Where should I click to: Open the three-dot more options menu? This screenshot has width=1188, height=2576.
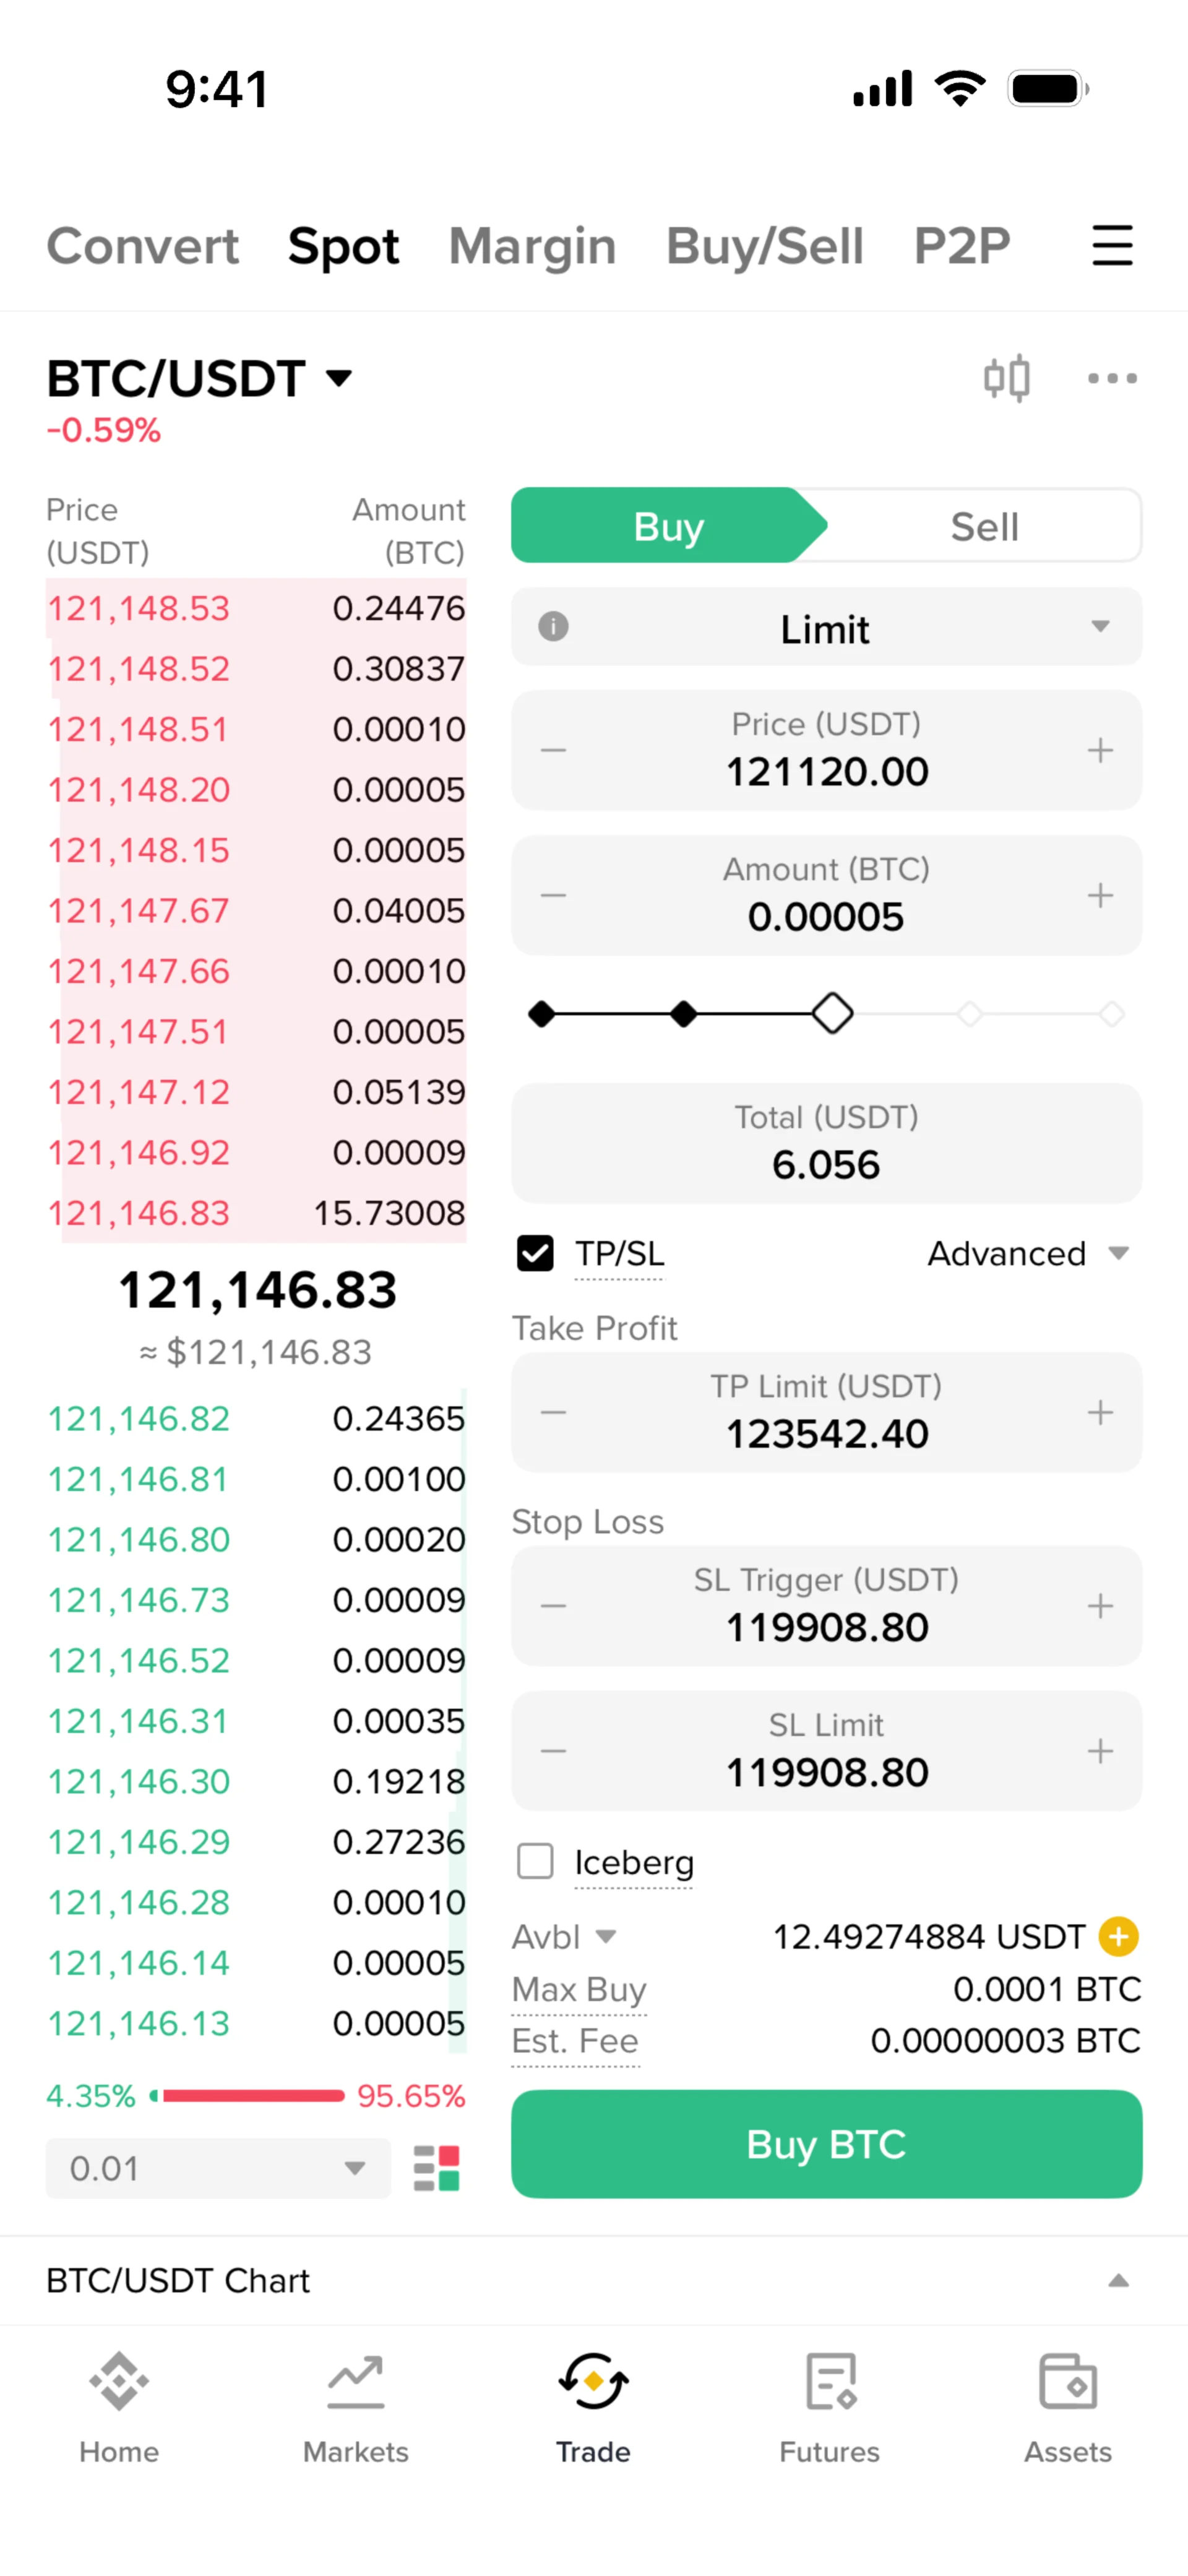coord(1112,378)
